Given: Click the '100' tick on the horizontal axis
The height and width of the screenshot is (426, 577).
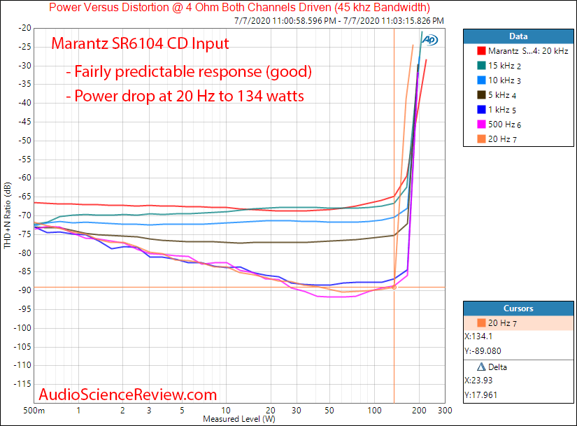Looking at the screenshot, I should point(374,410).
